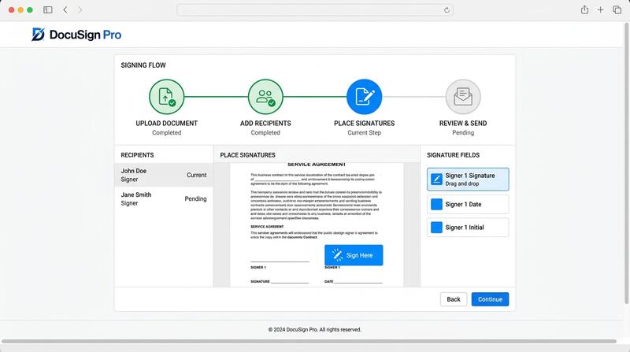The image size is (630, 352).
Task: Reload the page with refresh icon
Action: click(x=447, y=10)
